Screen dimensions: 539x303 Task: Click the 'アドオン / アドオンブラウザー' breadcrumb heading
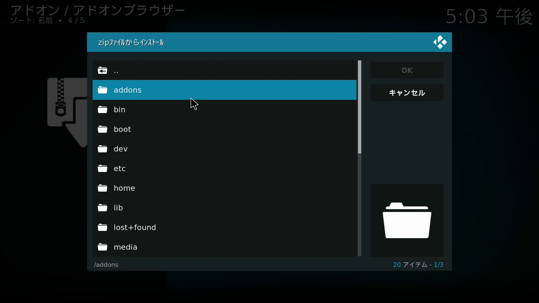coord(98,10)
